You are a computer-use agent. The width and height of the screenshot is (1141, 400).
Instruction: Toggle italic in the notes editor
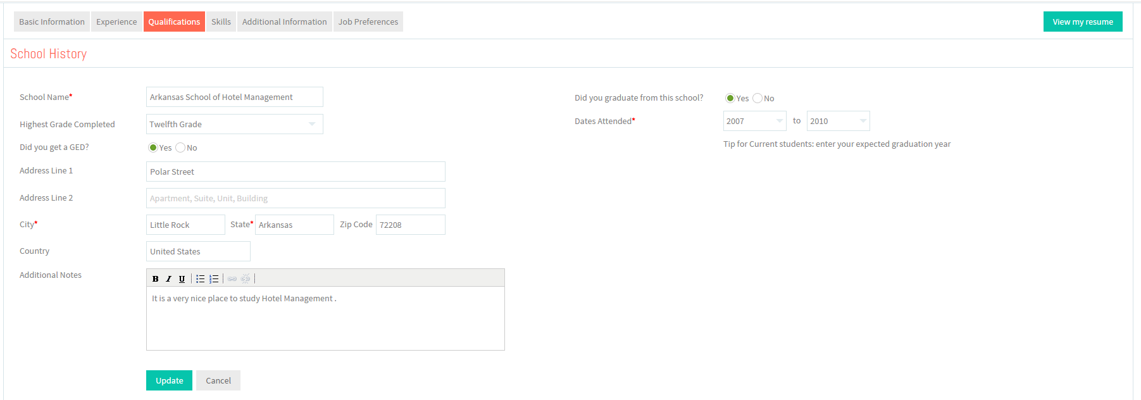click(x=168, y=278)
